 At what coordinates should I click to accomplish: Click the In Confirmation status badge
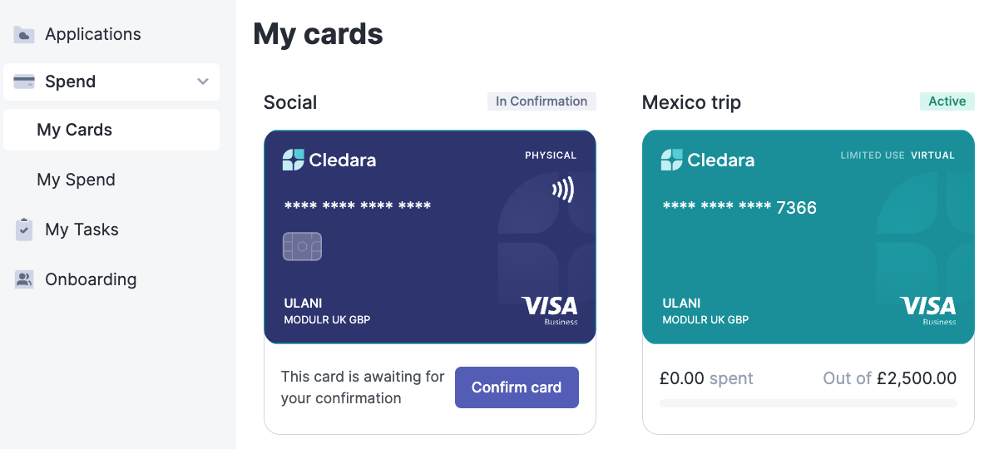541,101
